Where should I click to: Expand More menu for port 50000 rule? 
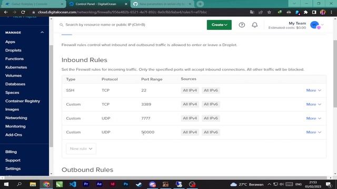314,132
